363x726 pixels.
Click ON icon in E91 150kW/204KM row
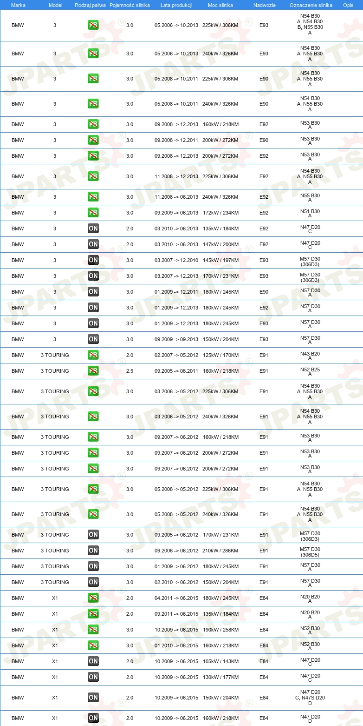[x=93, y=582]
